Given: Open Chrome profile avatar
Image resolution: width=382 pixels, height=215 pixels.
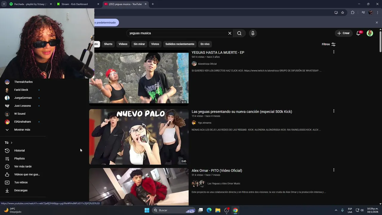Looking at the screenshot, I should [370, 13].
